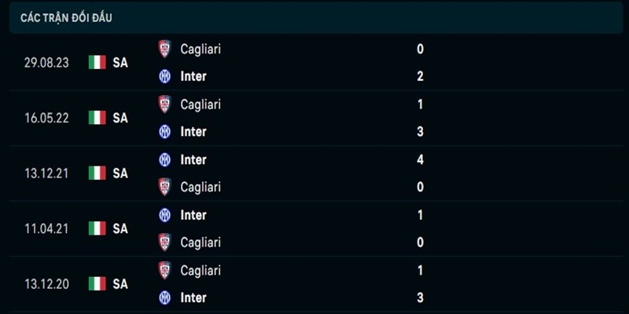629x314 pixels.
Task: Open Cagliari team name in 29.08.23 match
Action: click(x=200, y=49)
